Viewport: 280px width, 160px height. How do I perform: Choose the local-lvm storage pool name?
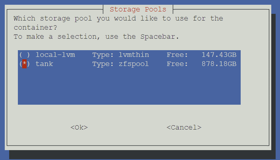(55, 55)
